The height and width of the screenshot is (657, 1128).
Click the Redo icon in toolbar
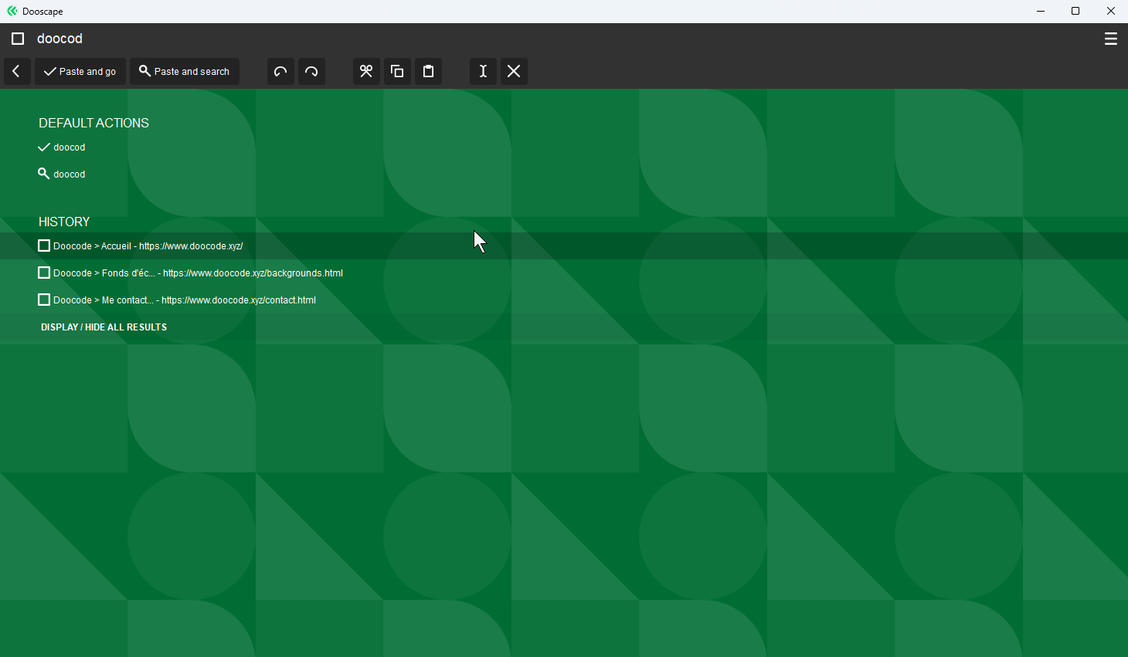pyautogui.click(x=311, y=71)
